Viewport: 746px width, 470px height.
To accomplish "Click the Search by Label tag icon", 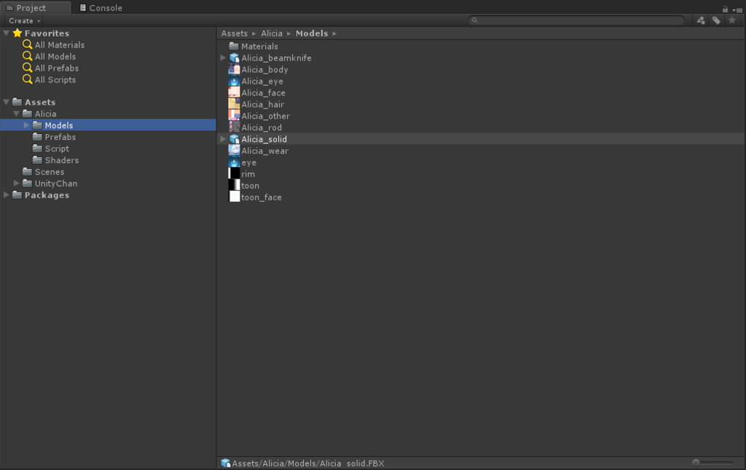I will (x=715, y=20).
